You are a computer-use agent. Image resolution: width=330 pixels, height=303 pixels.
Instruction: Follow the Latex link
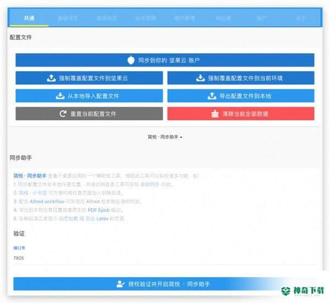tap(102, 218)
